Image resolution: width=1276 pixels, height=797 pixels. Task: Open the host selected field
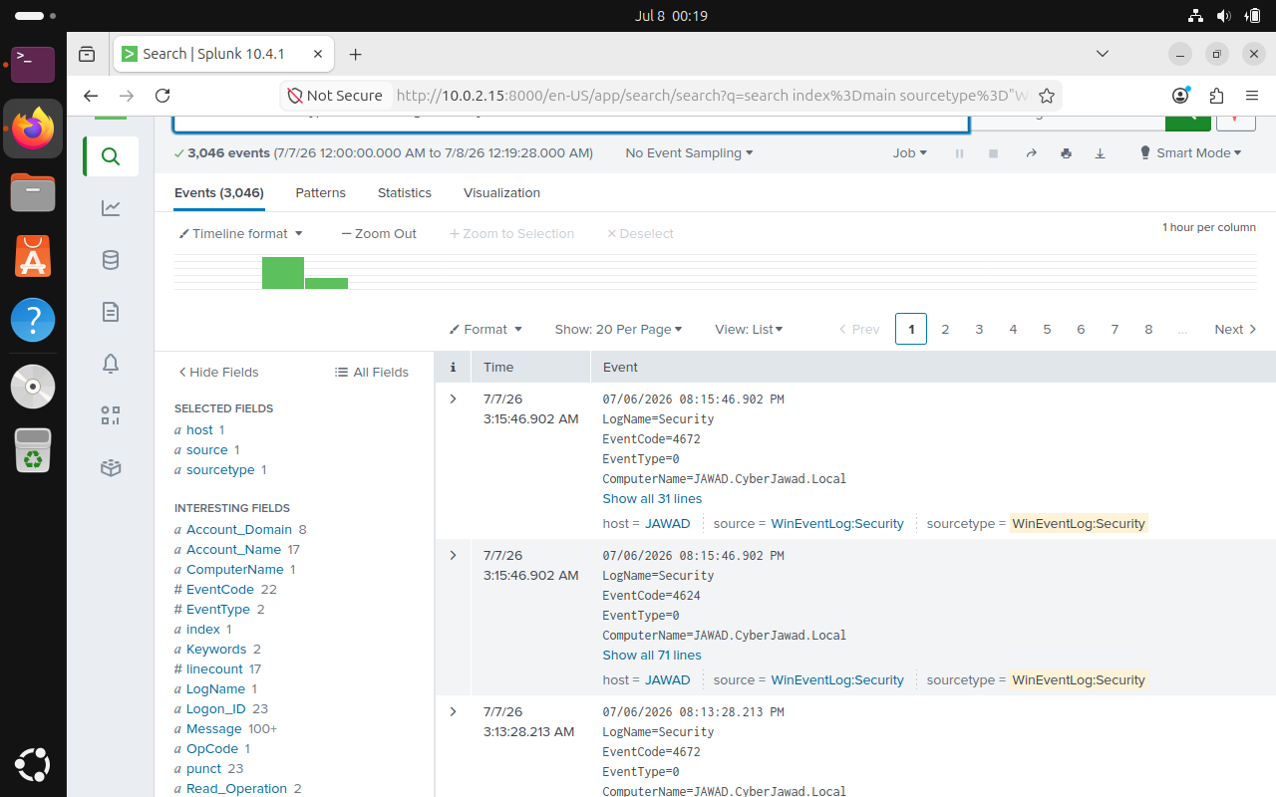click(199, 429)
